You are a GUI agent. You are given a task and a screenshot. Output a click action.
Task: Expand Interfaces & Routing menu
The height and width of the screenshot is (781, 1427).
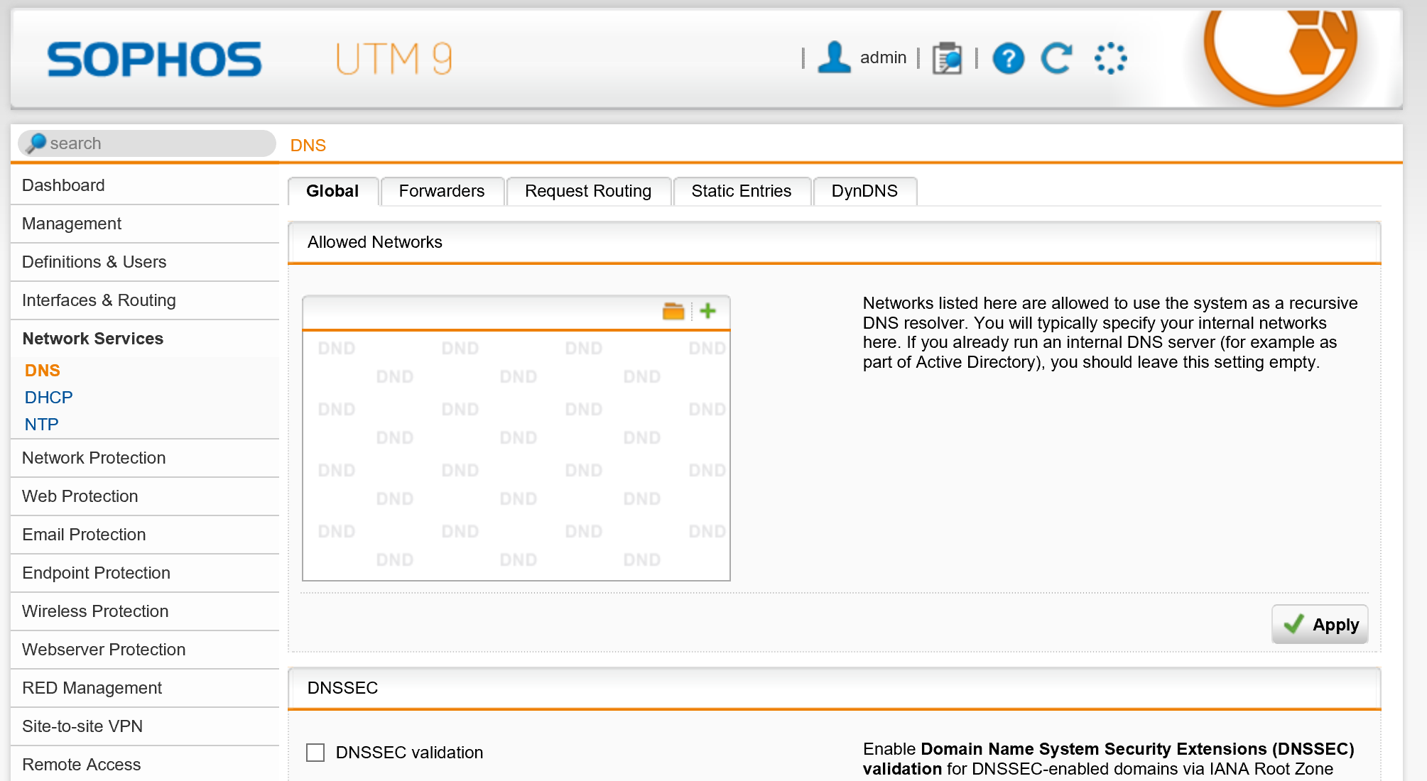[145, 300]
